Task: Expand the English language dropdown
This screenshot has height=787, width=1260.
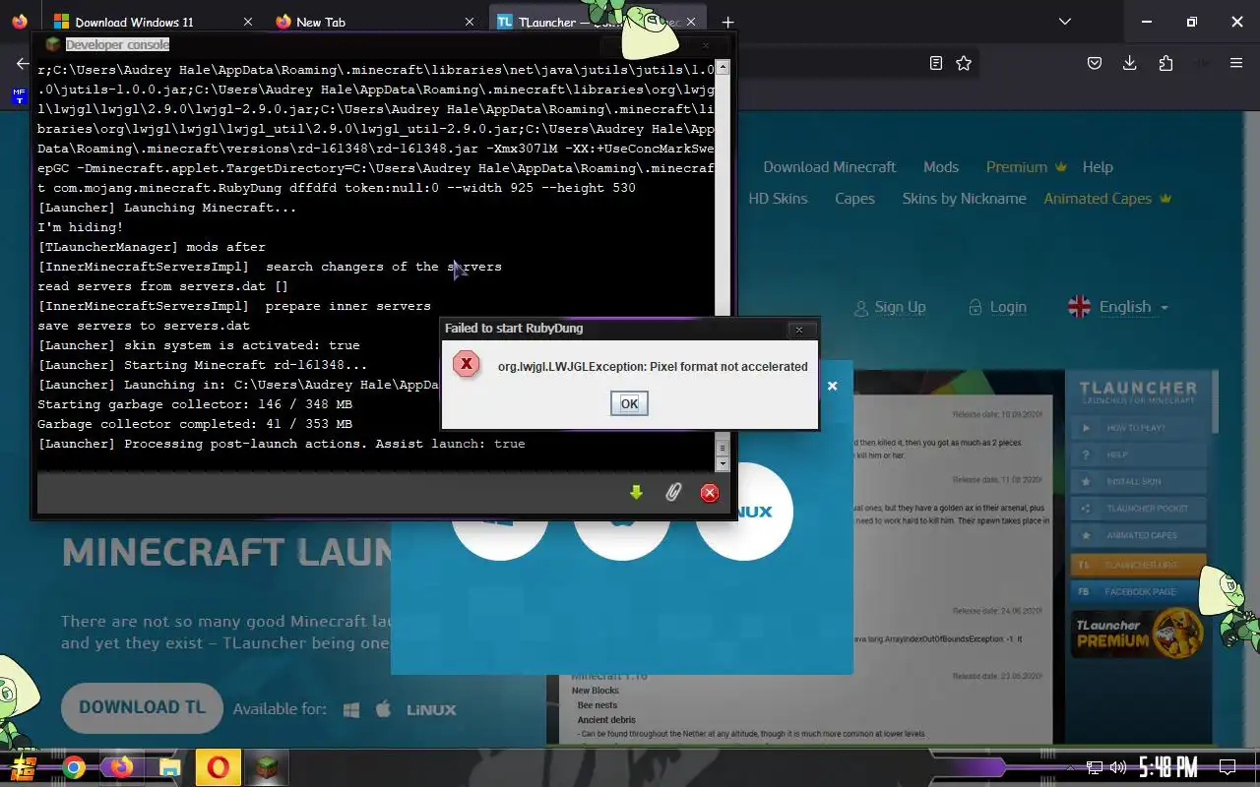Action: [x=1119, y=307]
